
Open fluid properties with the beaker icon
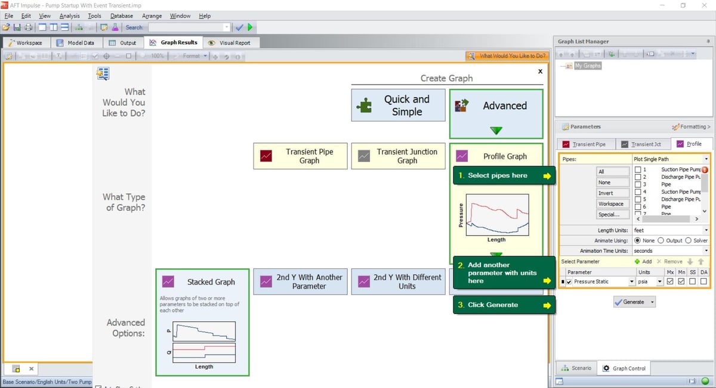[115, 27]
